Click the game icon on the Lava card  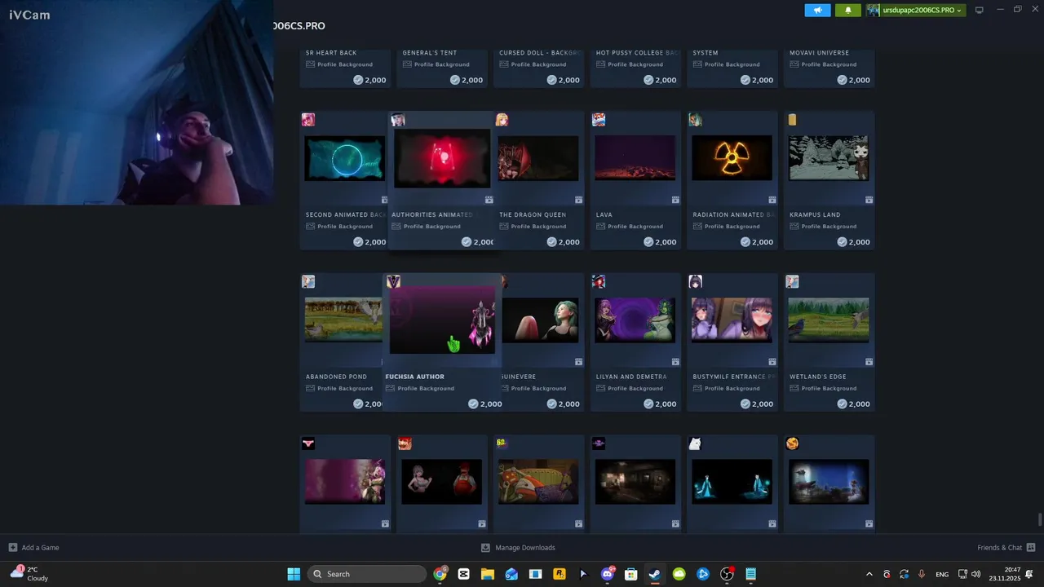[x=599, y=120]
